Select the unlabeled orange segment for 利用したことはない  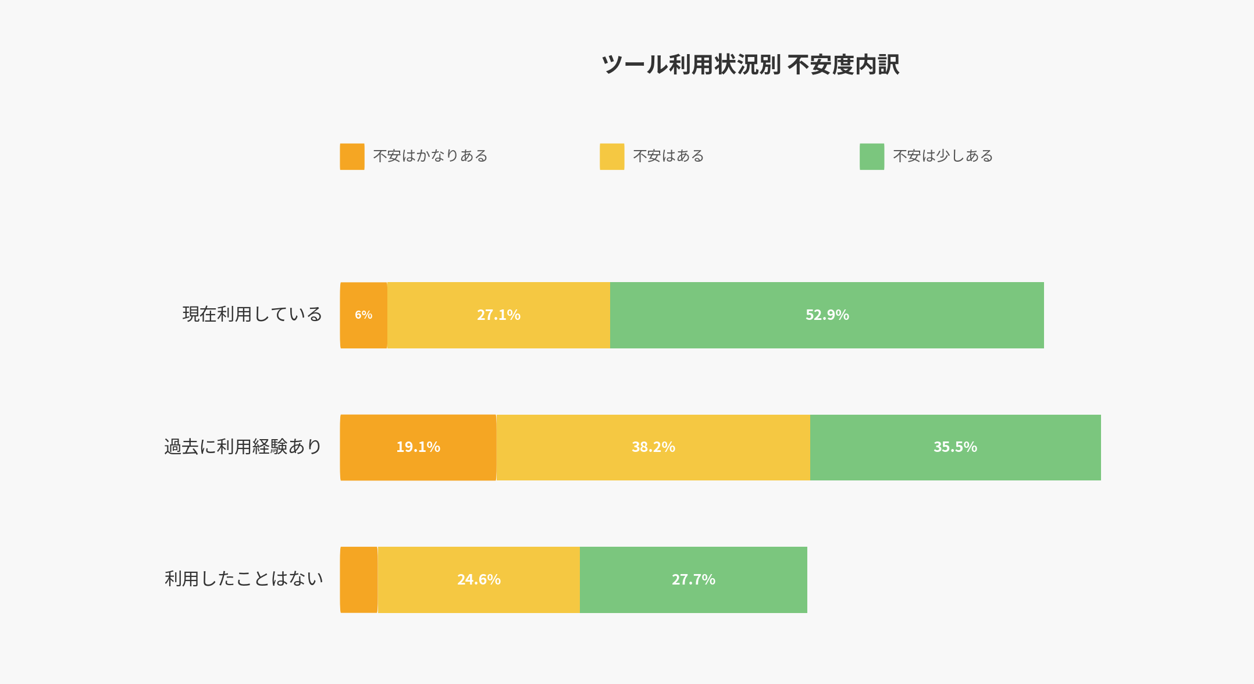pyautogui.click(x=359, y=580)
